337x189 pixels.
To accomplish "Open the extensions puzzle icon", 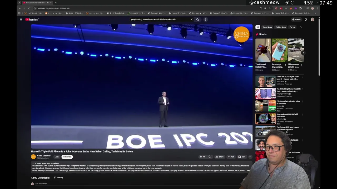I will pyautogui.click(x=300, y=8).
